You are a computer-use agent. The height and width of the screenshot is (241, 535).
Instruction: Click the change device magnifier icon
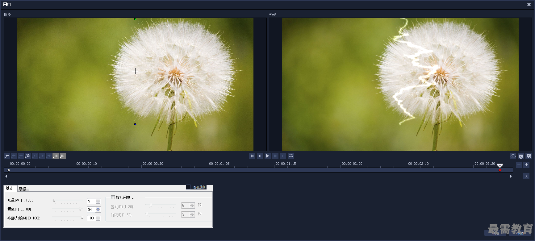coord(529,156)
